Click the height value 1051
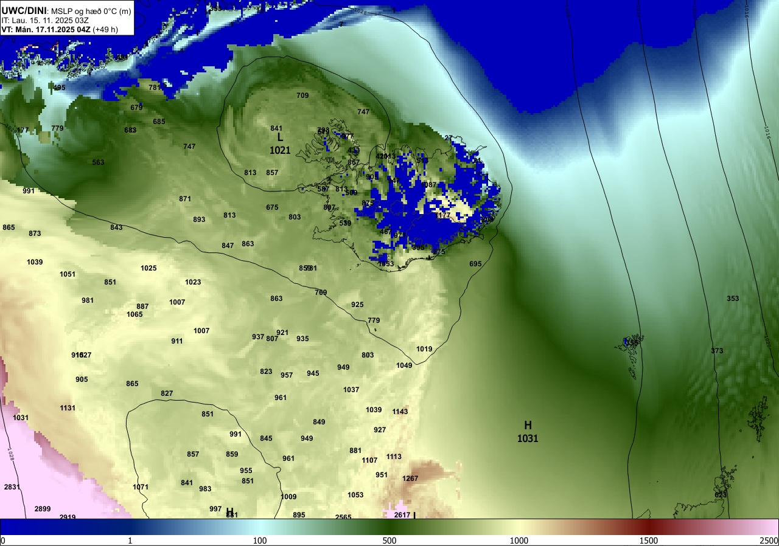The width and height of the screenshot is (779, 546). pos(68,274)
